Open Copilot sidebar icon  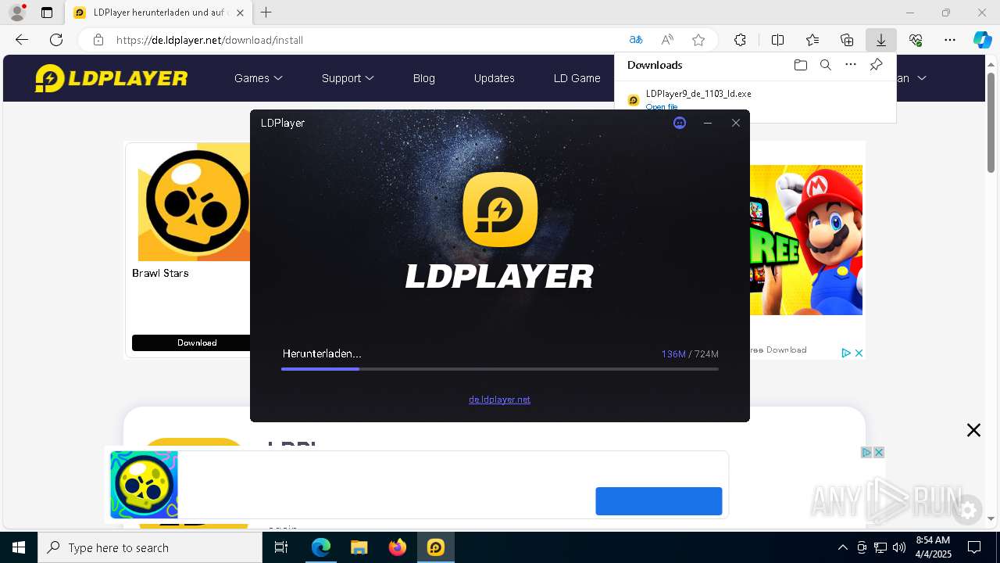tap(983, 40)
